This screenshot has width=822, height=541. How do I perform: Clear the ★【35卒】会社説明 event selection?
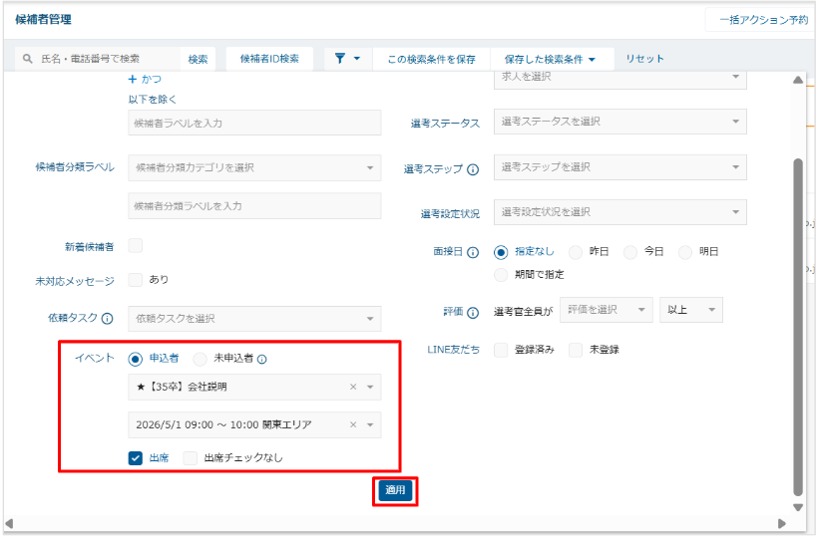pyautogui.click(x=353, y=388)
